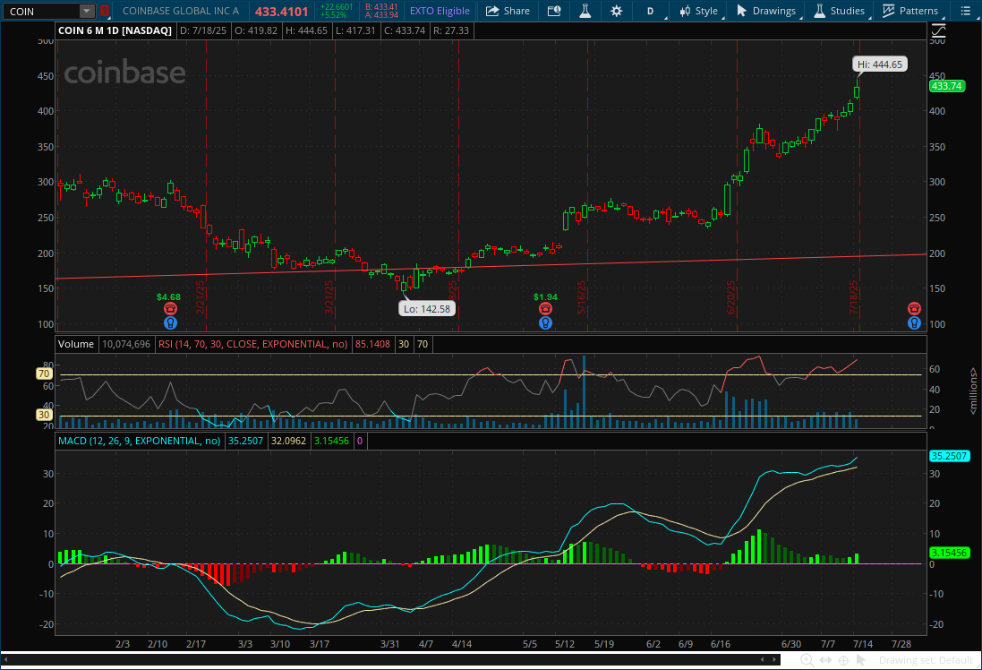
Task: Click the <millions> volume axis label
Action: [x=973, y=391]
